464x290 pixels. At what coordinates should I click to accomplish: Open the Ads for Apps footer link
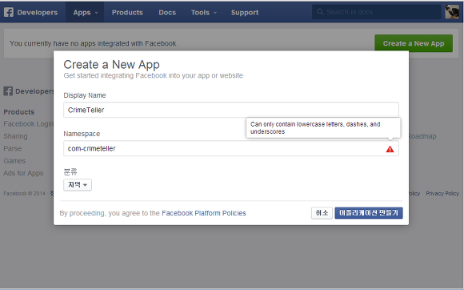coord(23,173)
